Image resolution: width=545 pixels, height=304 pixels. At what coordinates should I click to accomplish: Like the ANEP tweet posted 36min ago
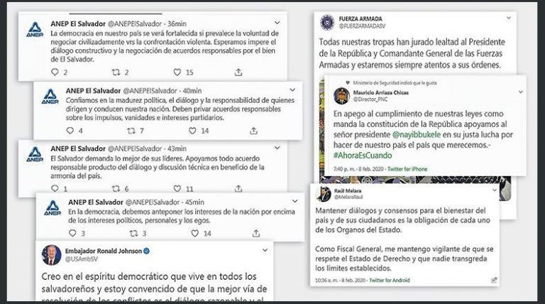pos(177,72)
